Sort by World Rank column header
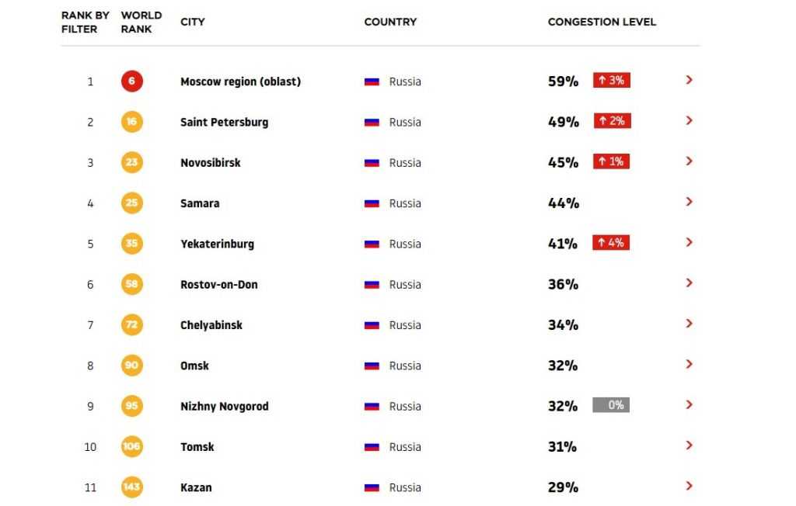This screenshot has width=796, height=506. pos(141,23)
